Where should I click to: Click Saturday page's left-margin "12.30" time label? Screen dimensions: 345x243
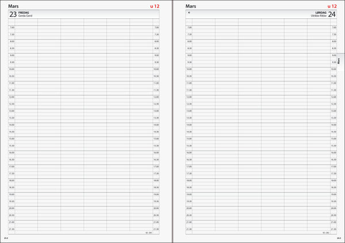point(189,104)
